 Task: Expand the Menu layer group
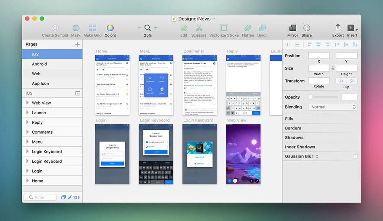click(27, 142)
